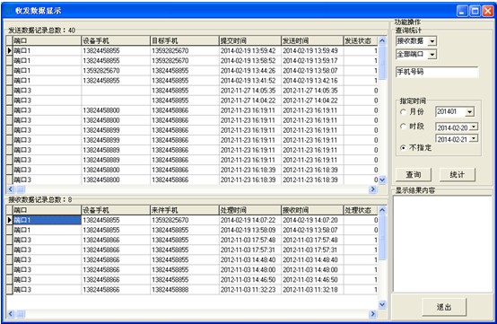
Task: Click down arrow of sent data table scrollbar
Action: [382, 180]
